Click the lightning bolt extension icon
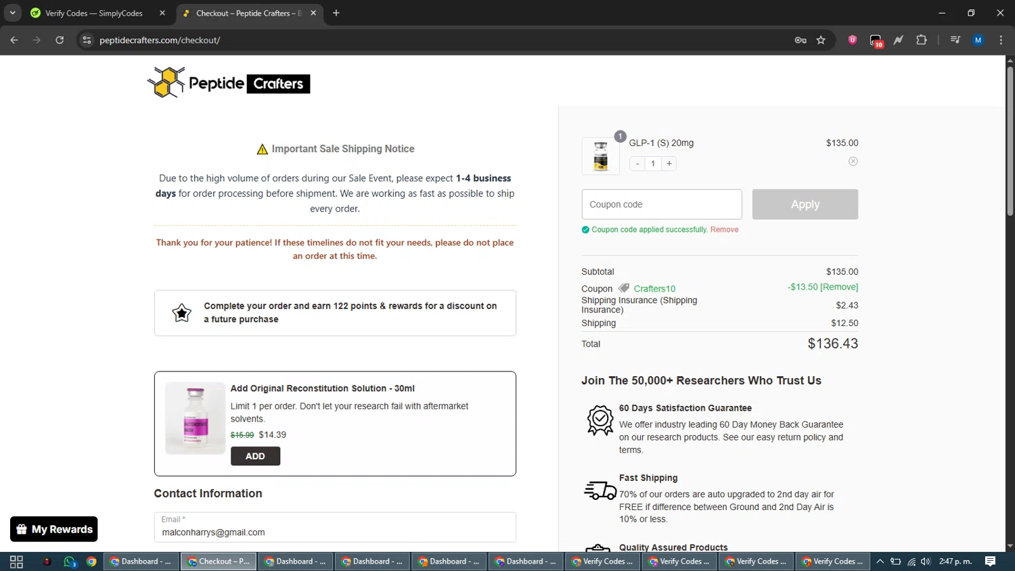The image size is (1015, 571). (x=898, y=40)
